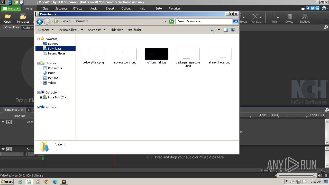Select the Video Files bin tab
Screen dimensions: 329x185
(12, 27)
